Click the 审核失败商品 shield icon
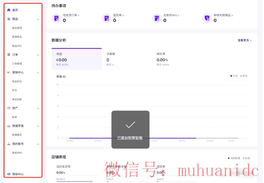Viewport: 264px width, 183px height. [x=207, y=18]
